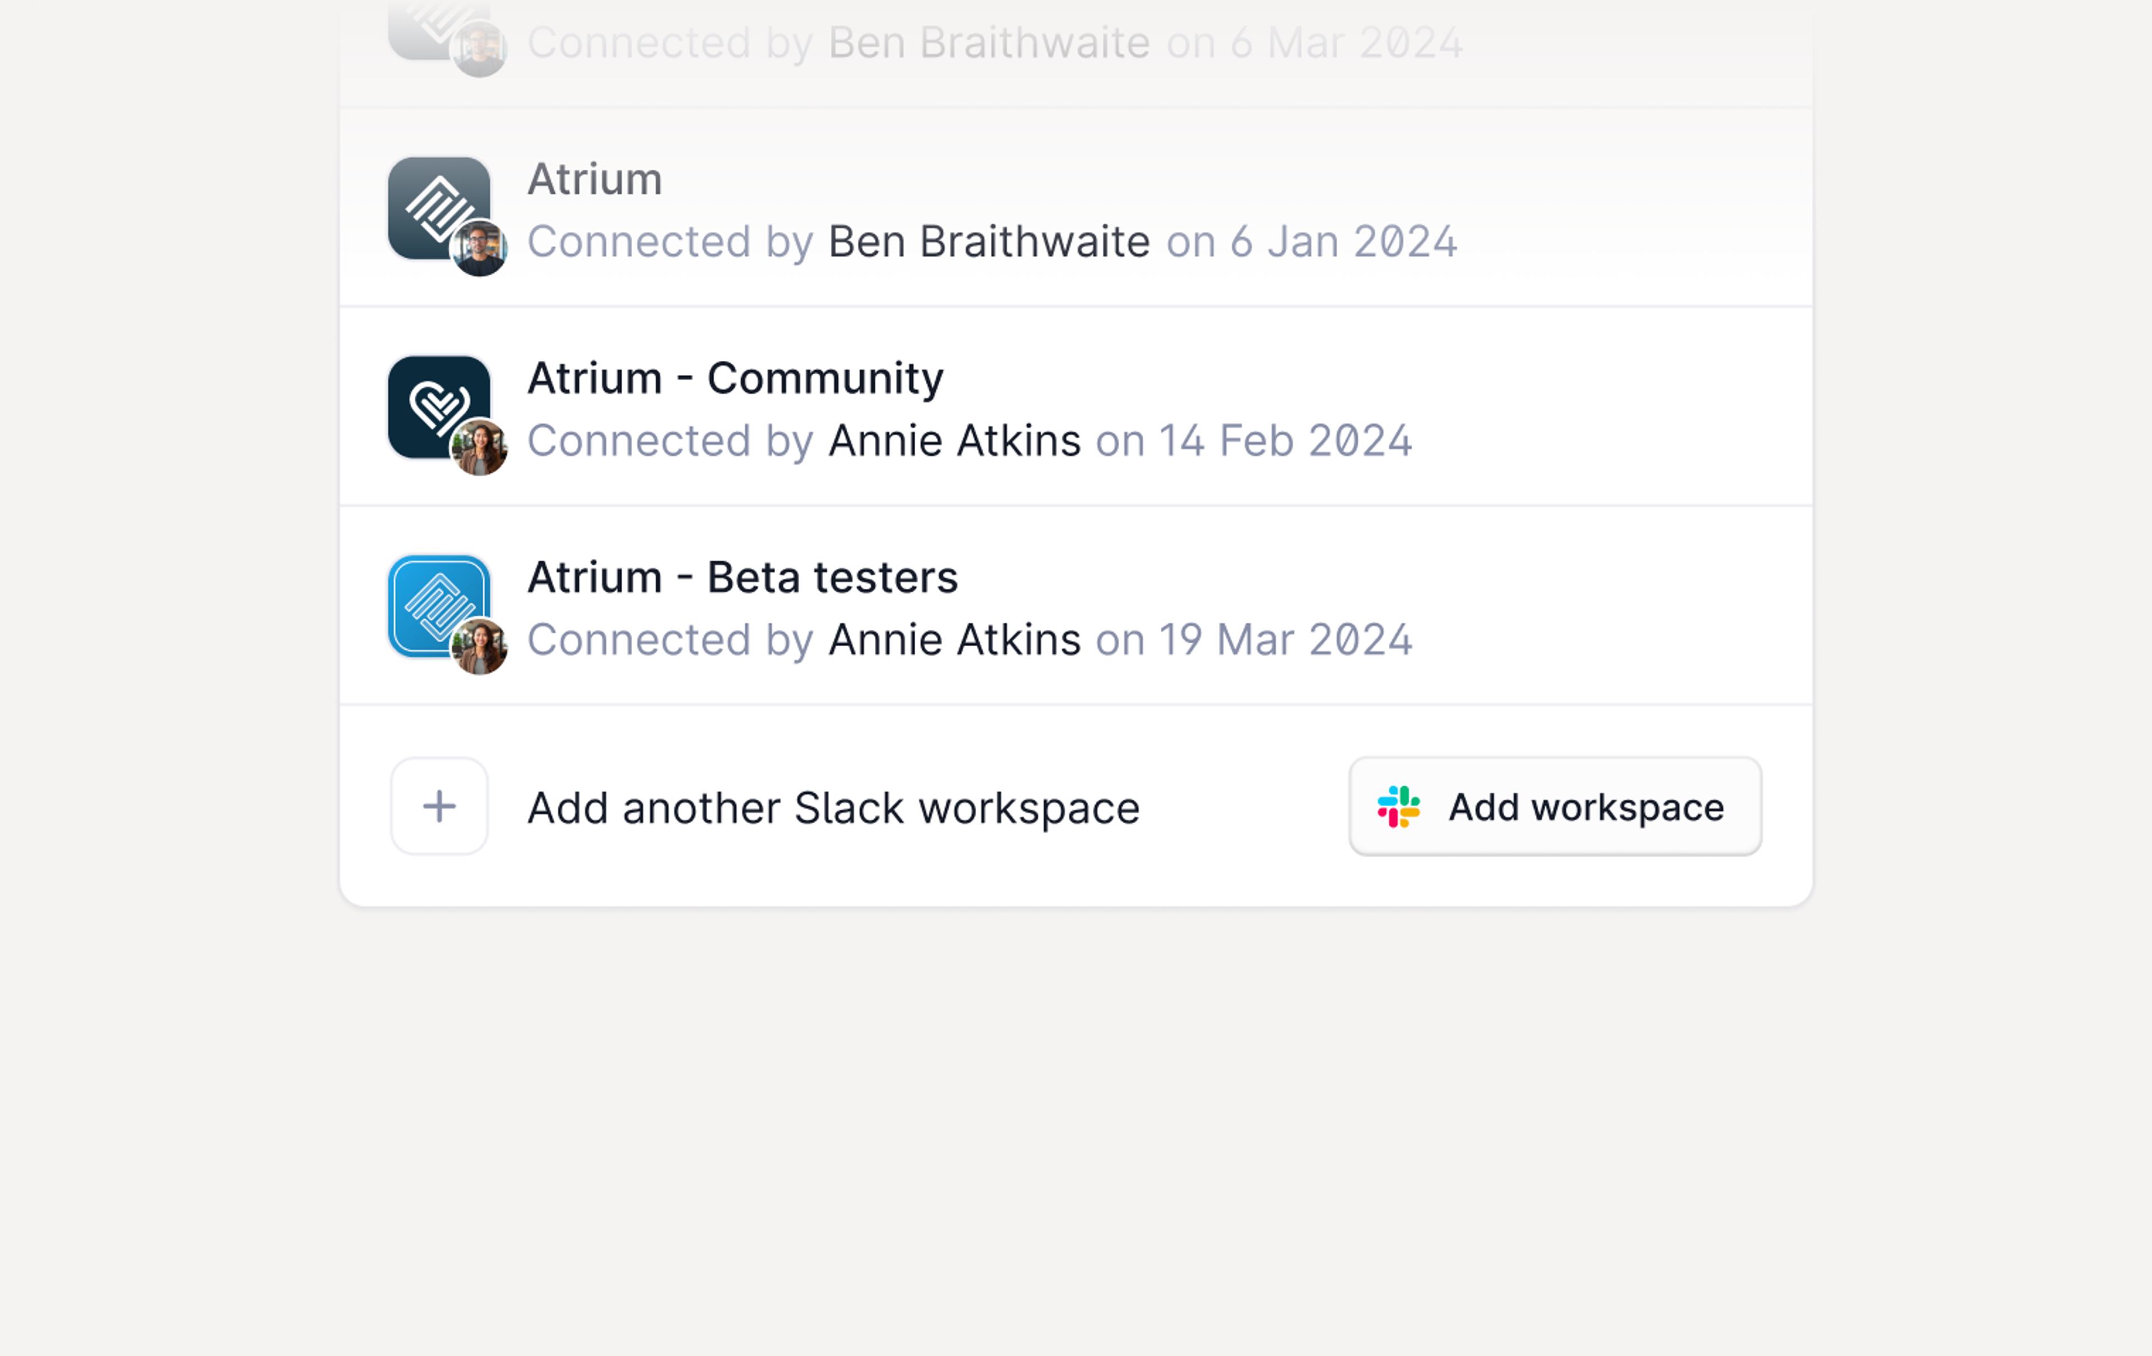Click the Atrium - Community workspace icon
2152x1356 pixels.
pos(438,409)
